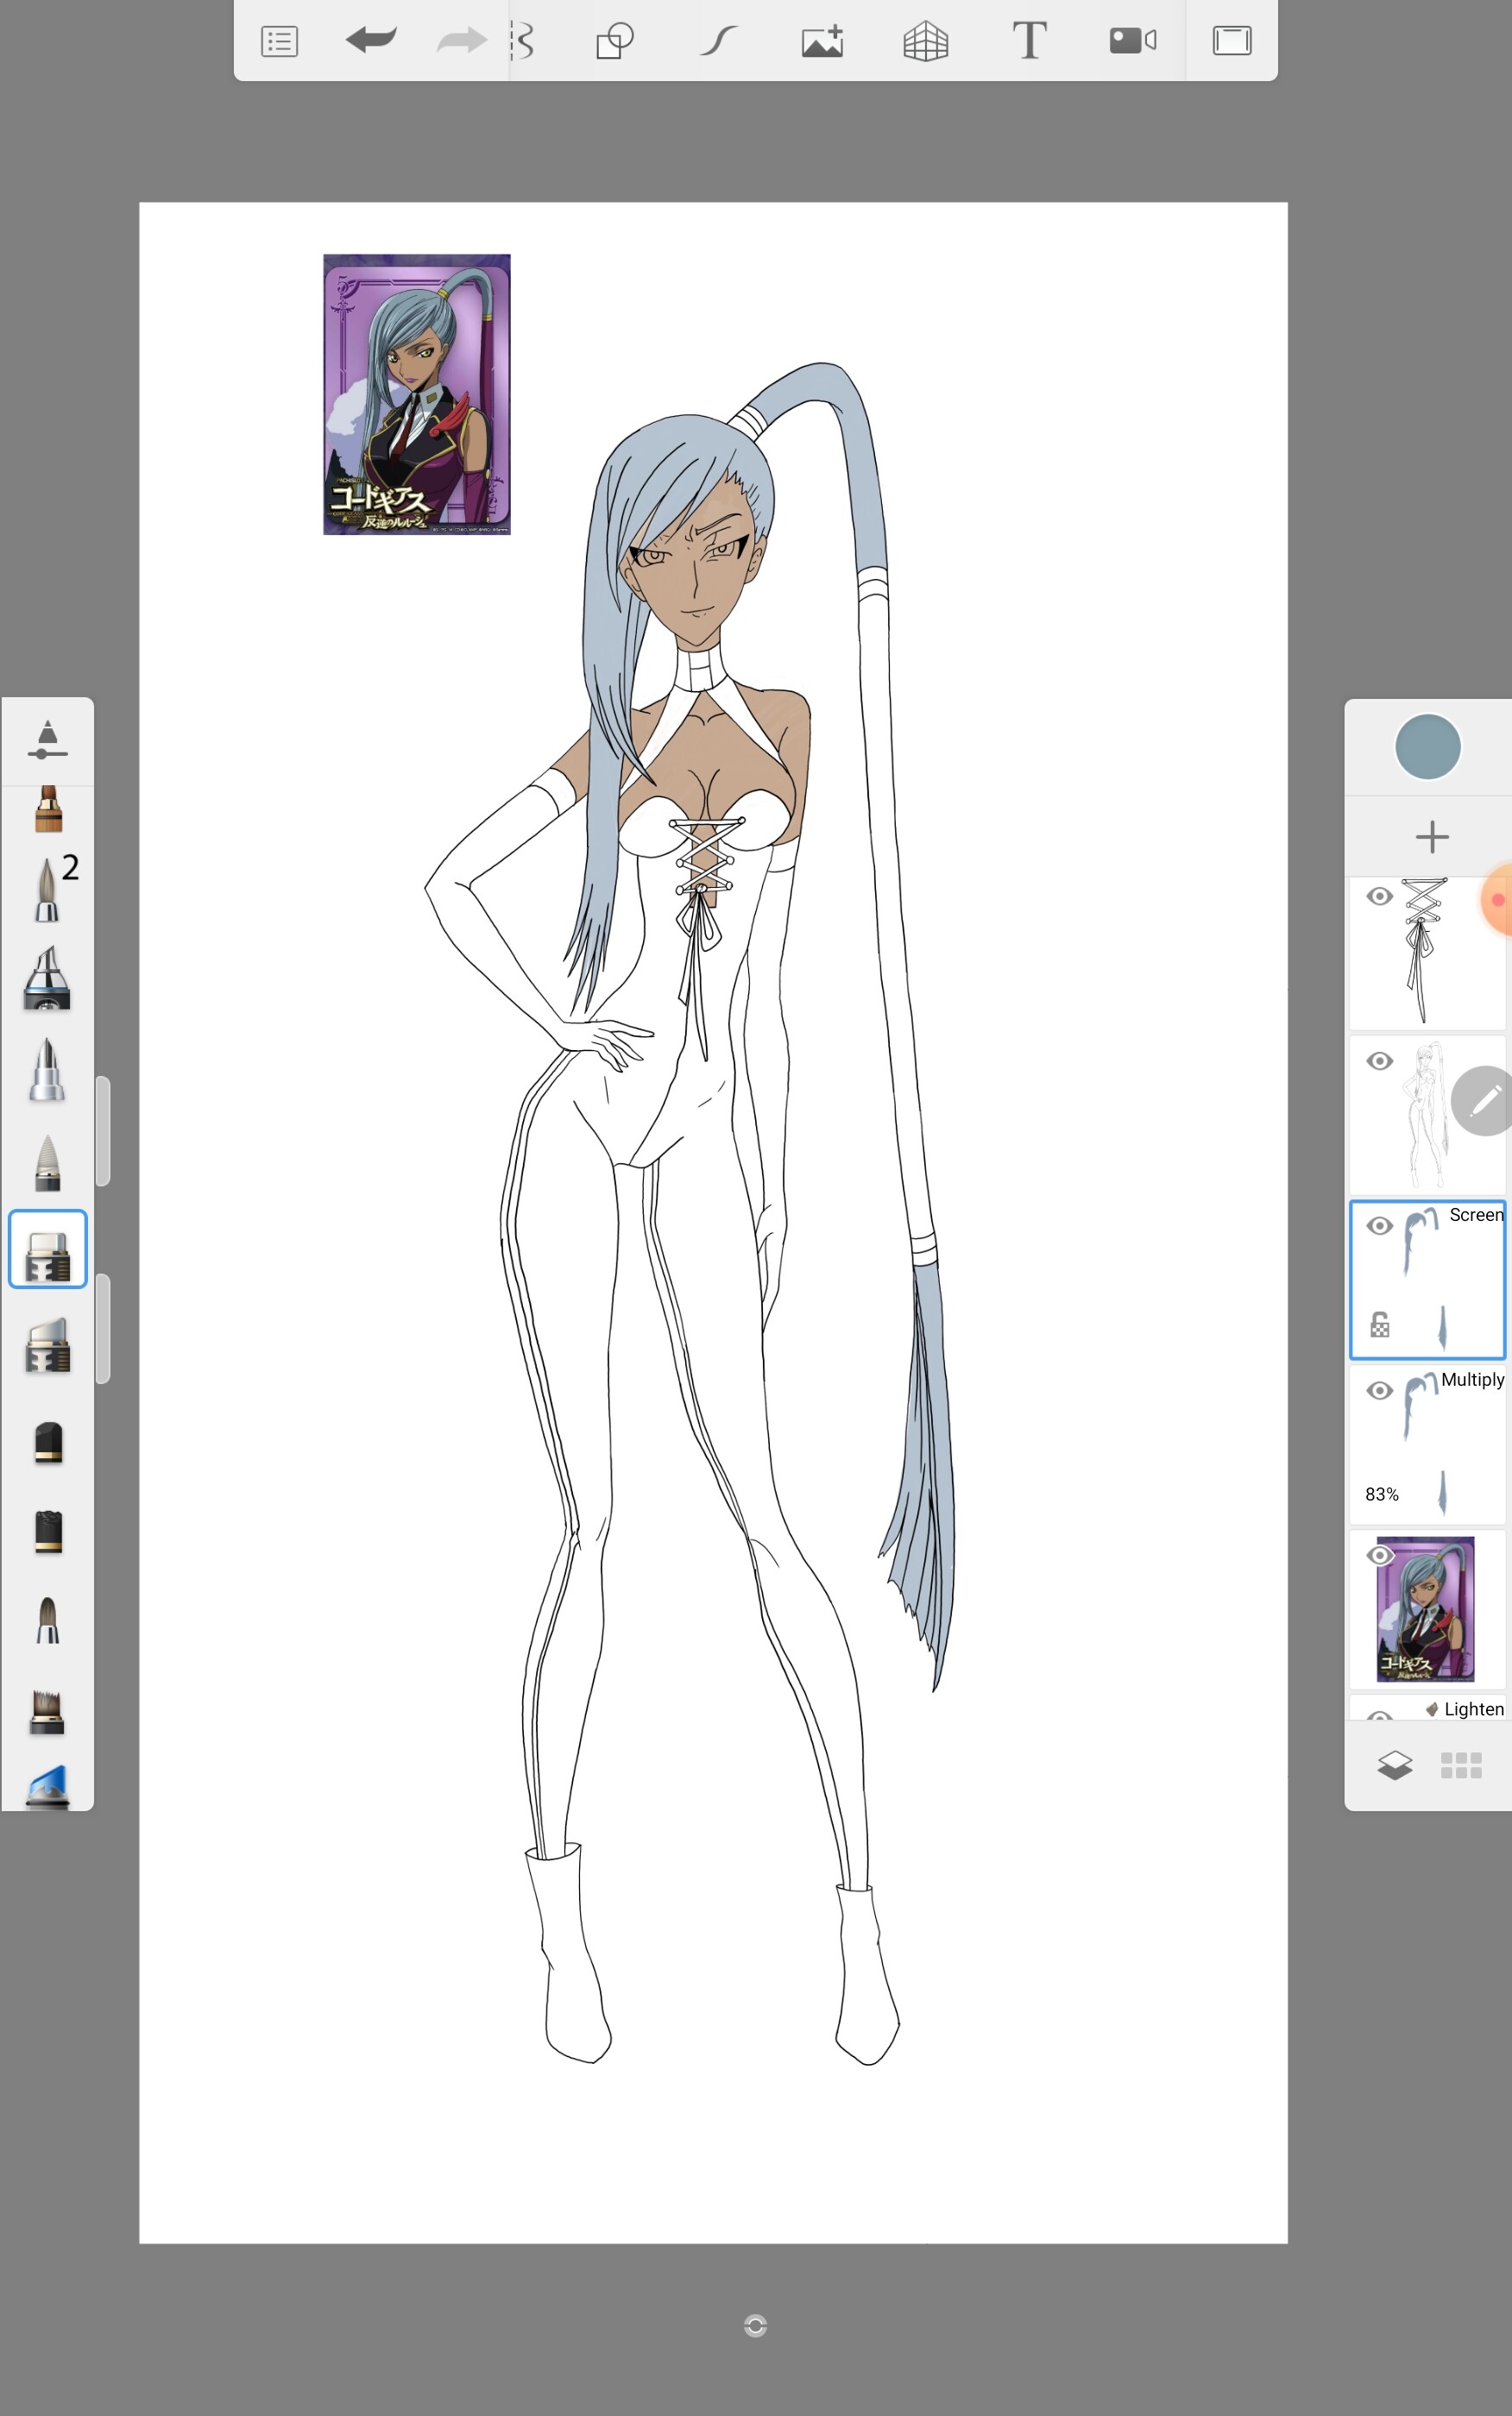Adjust the lower brush opacity slider handle
Image resolution: width=1512 pixels, height=2416 pixels.
102,1329
